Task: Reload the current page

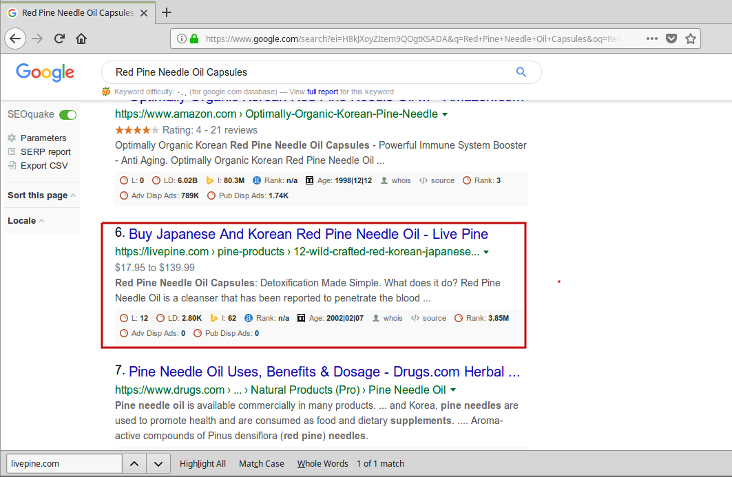Action: (x=59, y=39)
